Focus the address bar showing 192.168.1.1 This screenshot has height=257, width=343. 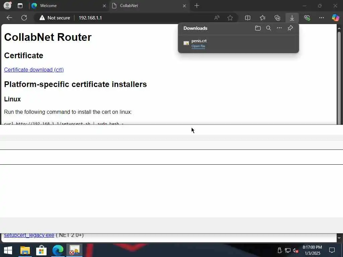[90, 18]
